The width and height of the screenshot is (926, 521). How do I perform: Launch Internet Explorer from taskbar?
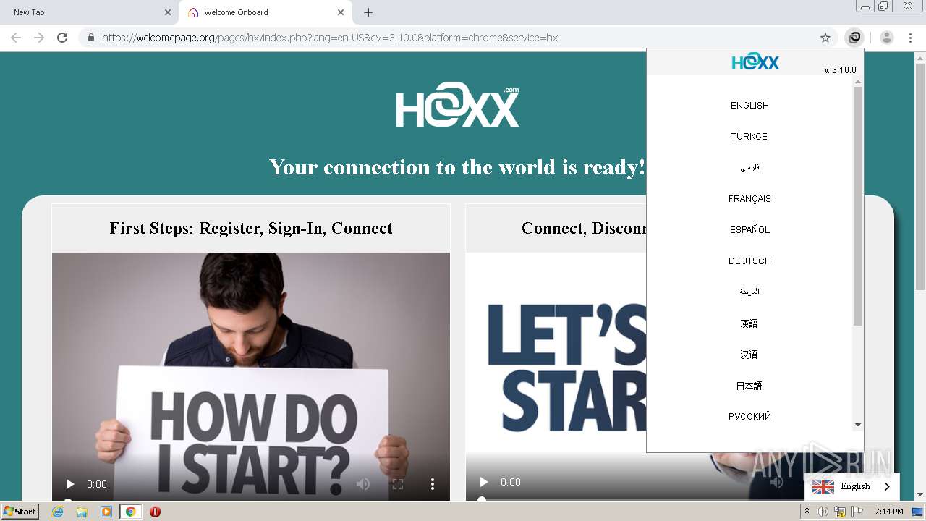58,512
